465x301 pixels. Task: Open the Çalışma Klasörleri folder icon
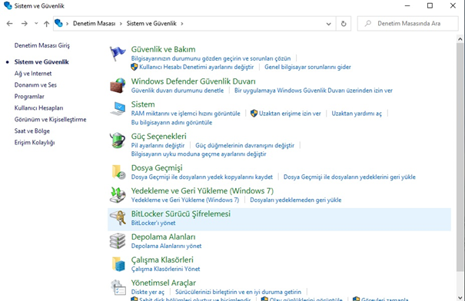coord(118,264)
